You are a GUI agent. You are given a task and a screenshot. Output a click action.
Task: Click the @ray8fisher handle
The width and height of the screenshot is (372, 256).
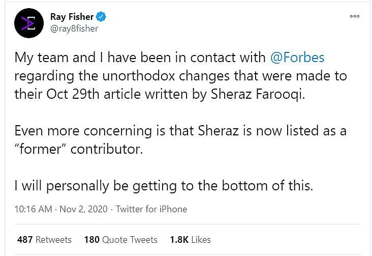click(74, 29)
